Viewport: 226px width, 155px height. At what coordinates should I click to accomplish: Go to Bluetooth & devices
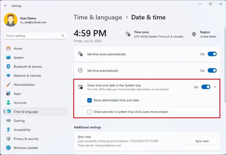pyautogui.click(x=36, y=67)
